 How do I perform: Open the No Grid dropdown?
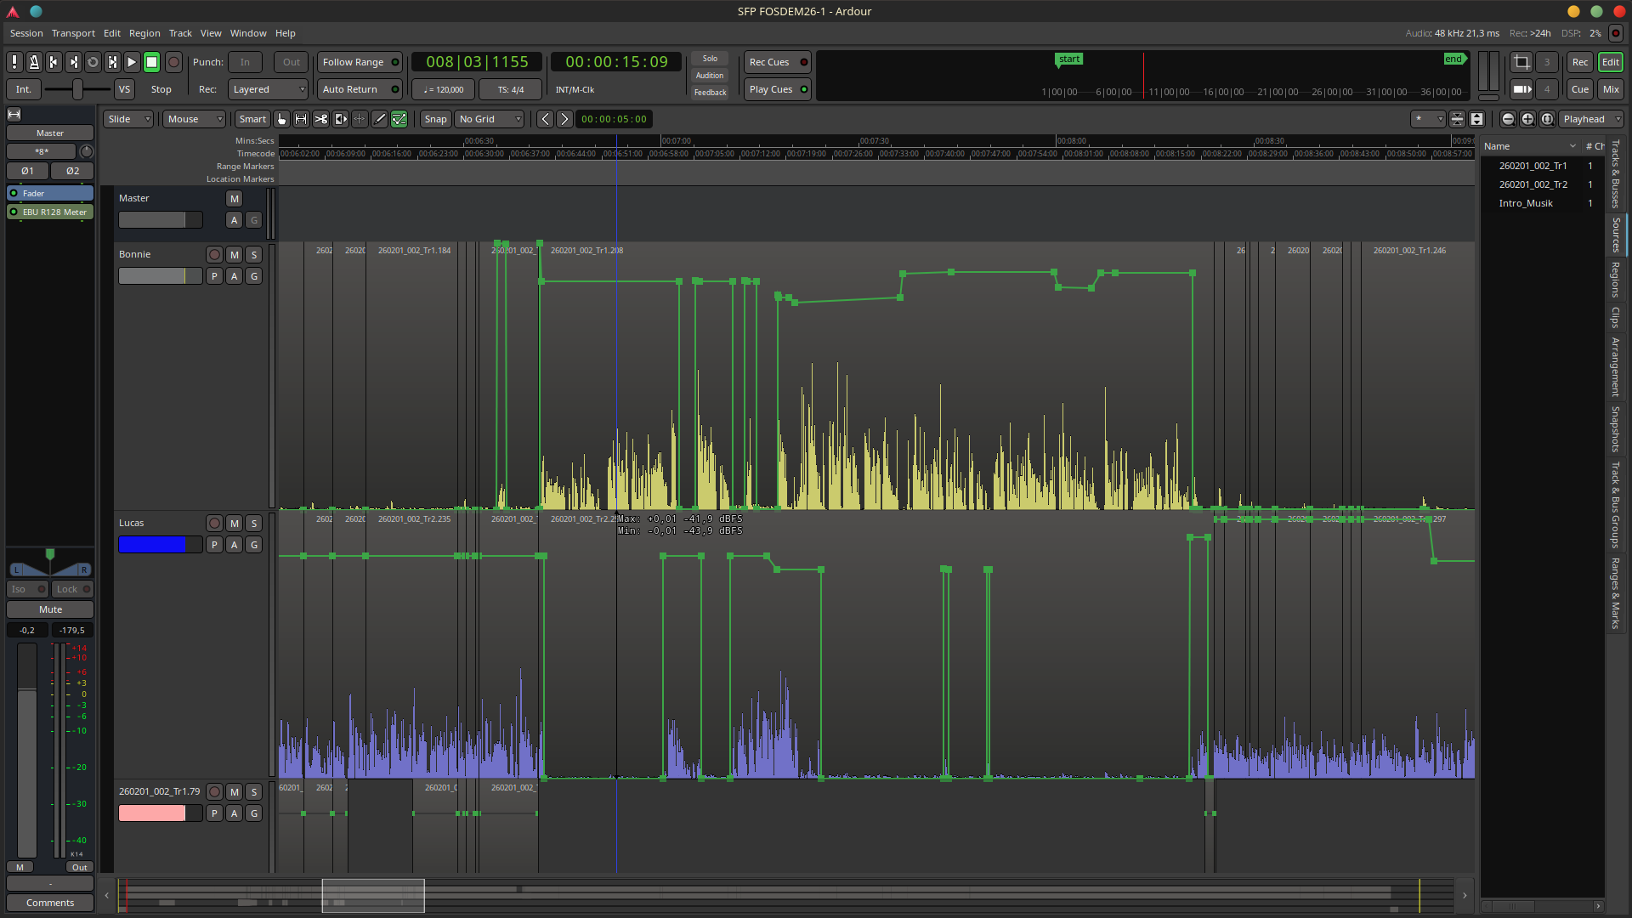pyautogui.click(x=490, y=119)
